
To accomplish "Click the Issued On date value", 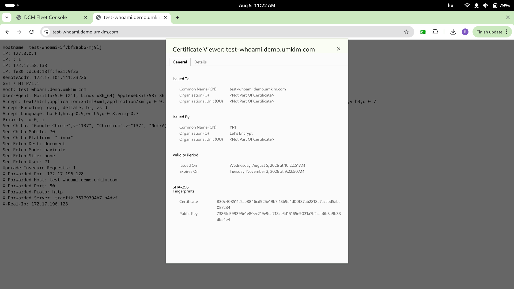I will click(x=267, y=165).
